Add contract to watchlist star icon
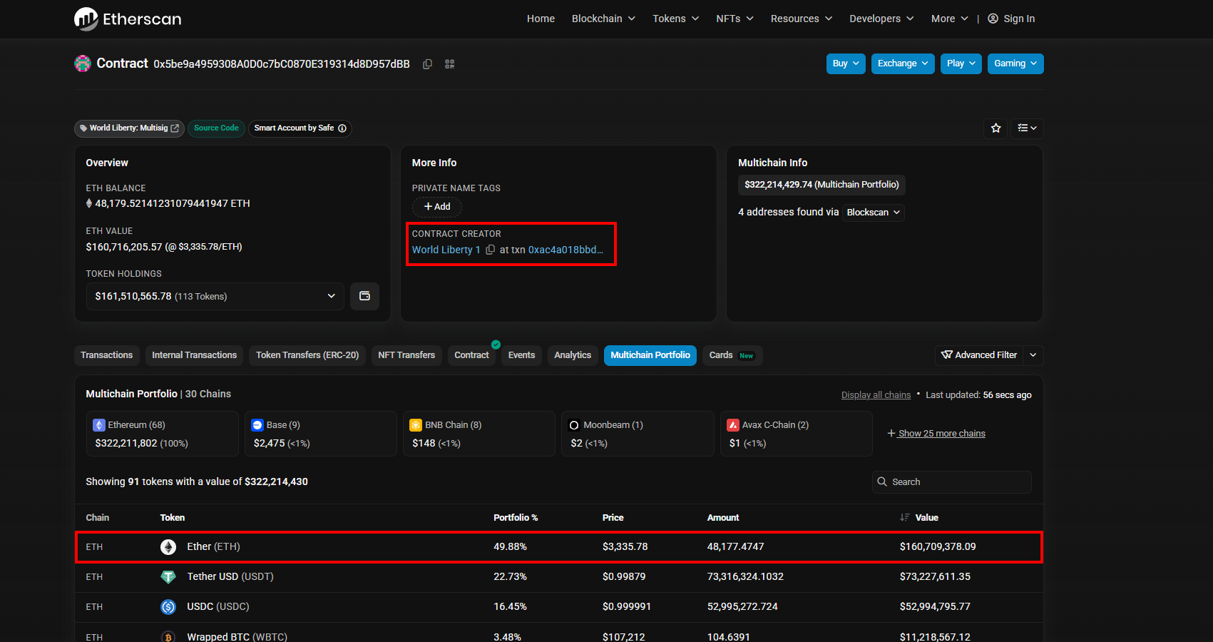 pyautogui.click(x=996, y=128)
